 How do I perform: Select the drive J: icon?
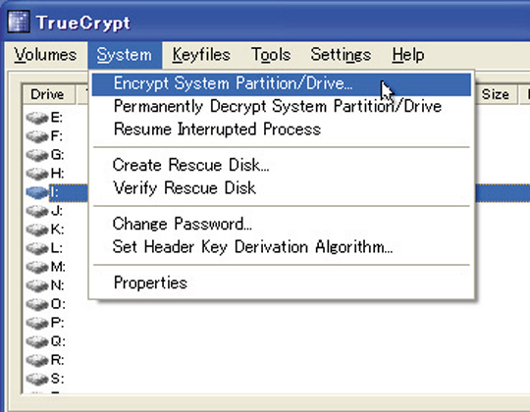pos(37,211)
